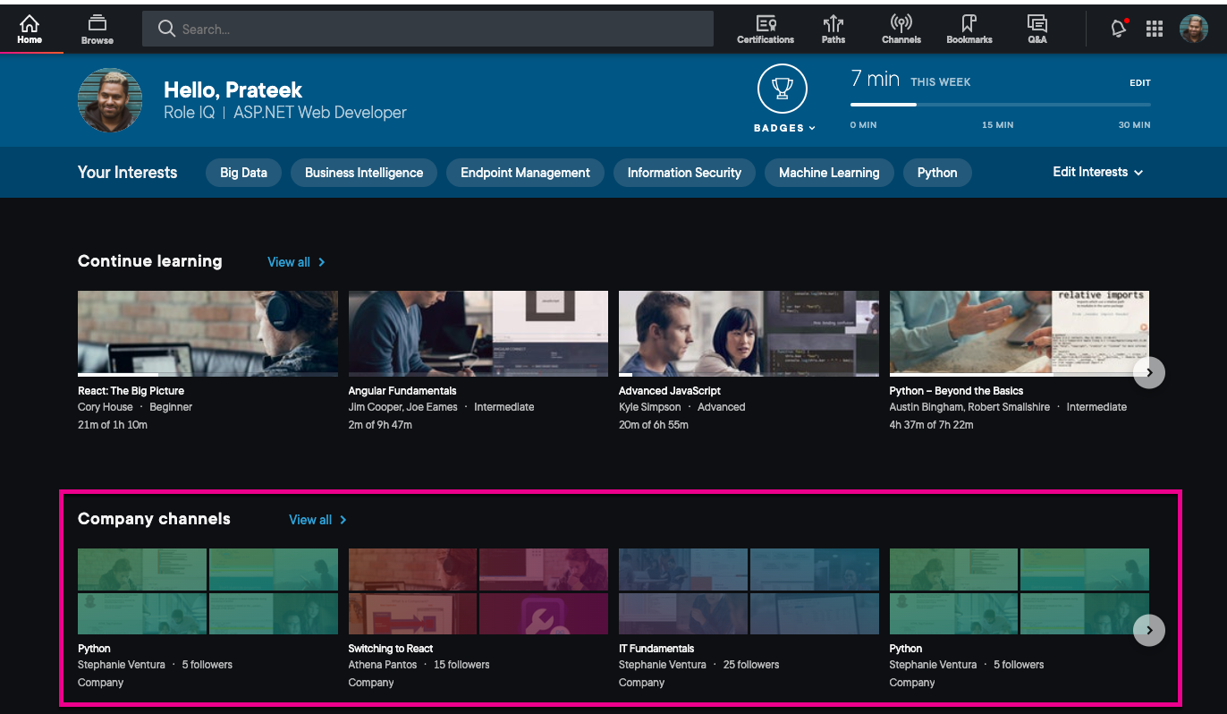Open Advanced JavaScript thumbnail
Image resolution: width=1227 pixels, height=714 pixels.
pyautogui.click(x=749, y=333)
